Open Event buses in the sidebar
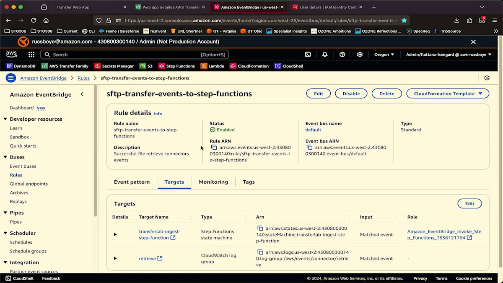This screenshot has height=283, width=503. [x=23, y=166]
